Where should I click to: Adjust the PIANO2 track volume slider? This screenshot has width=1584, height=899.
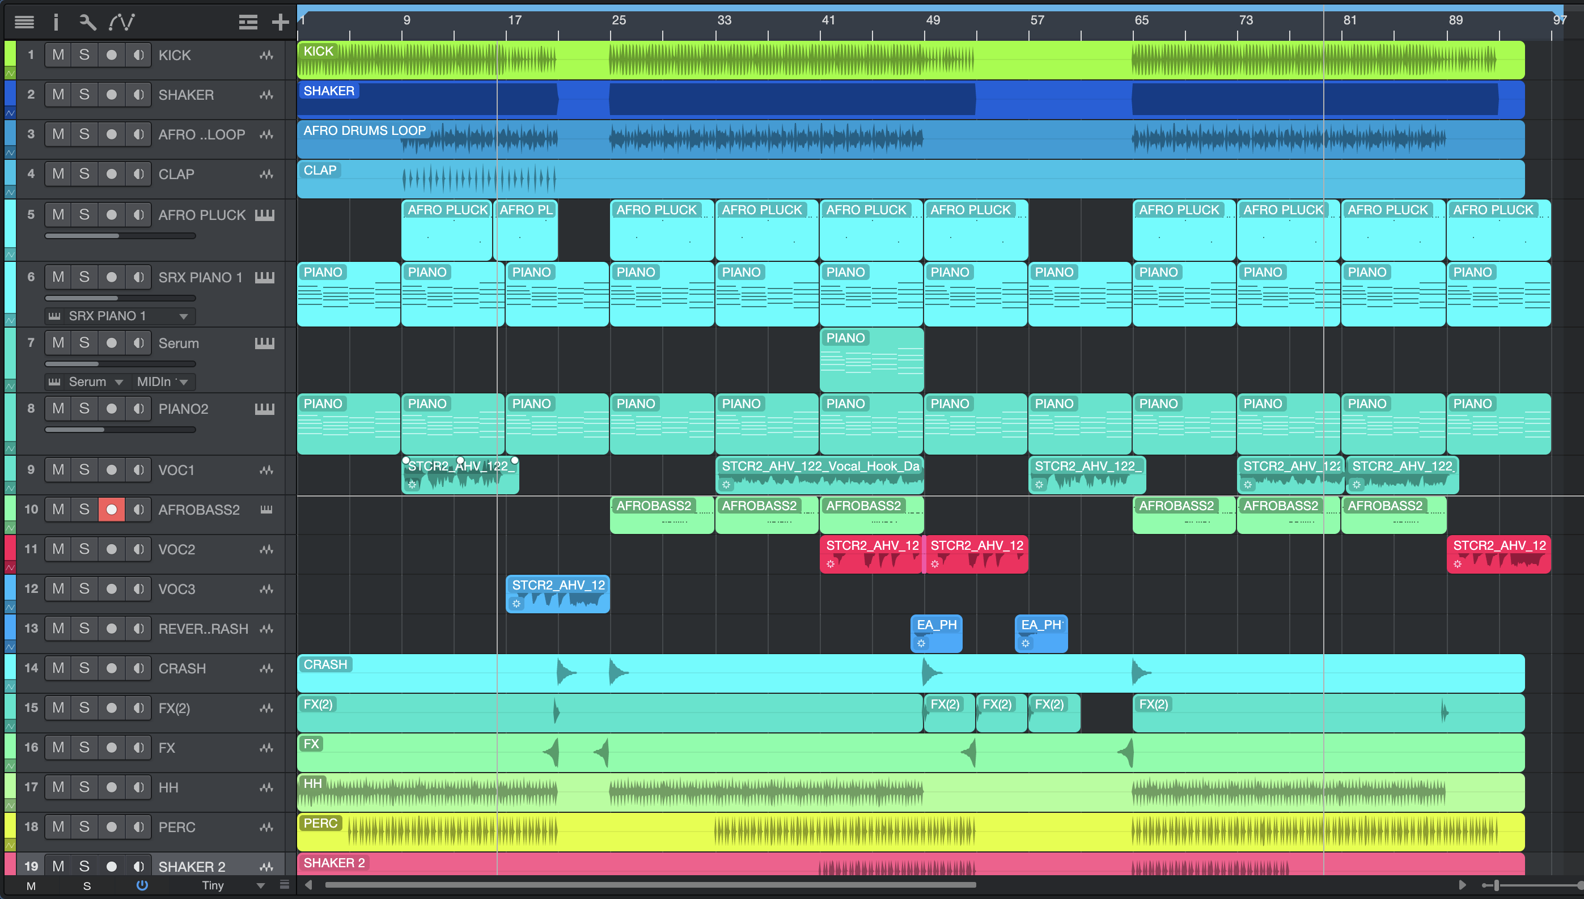tap(104, 429)
